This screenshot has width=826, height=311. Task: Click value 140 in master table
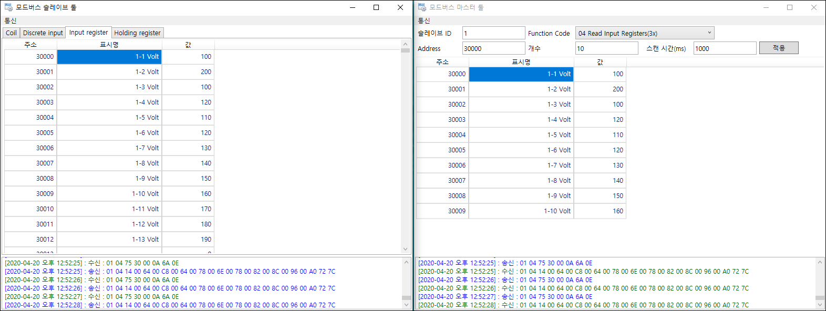click(x=600, y=181)
